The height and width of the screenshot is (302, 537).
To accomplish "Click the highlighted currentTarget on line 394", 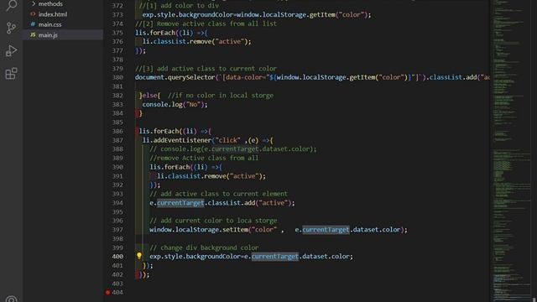I will tap(180, 203).
